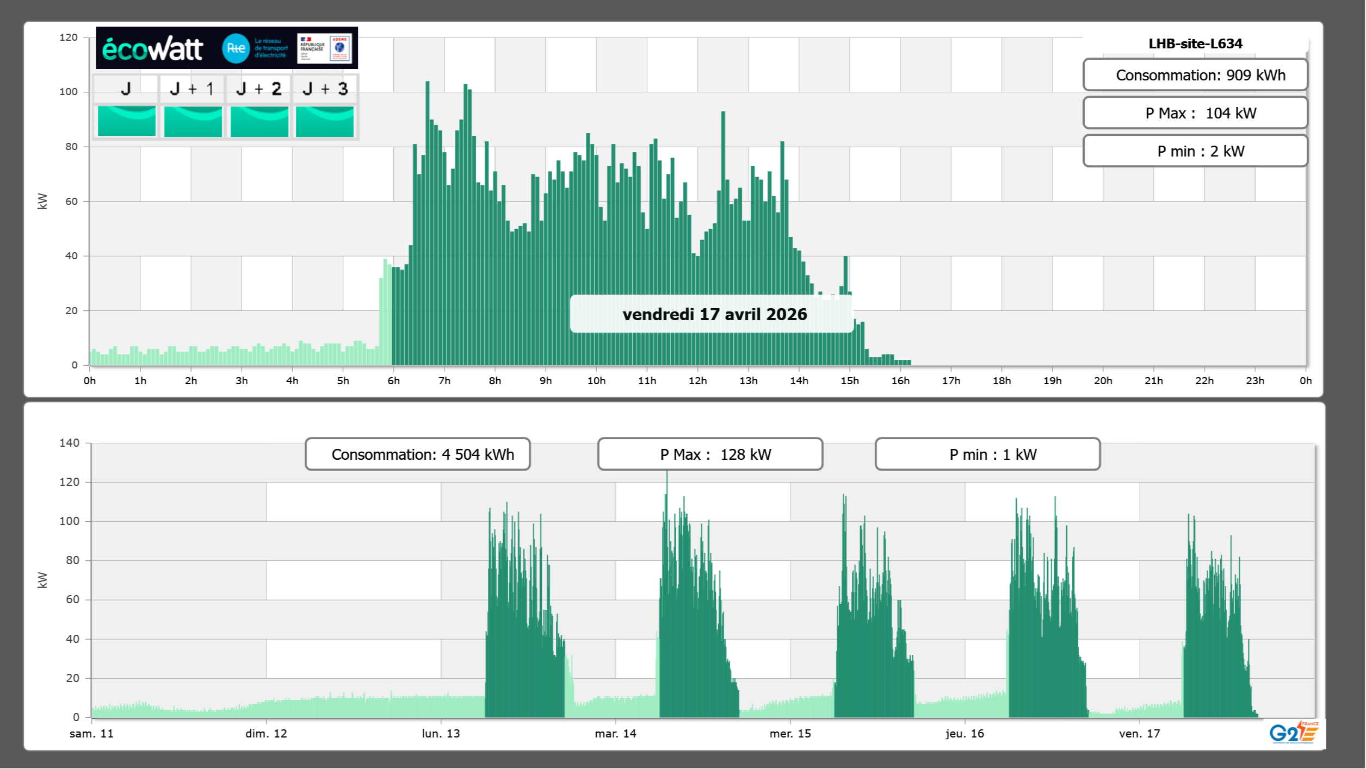The height and width of the screenshot is (769, 1366).
Task: Click the vendredi 17 avril 2026 date label
Action: coord(714,314)
